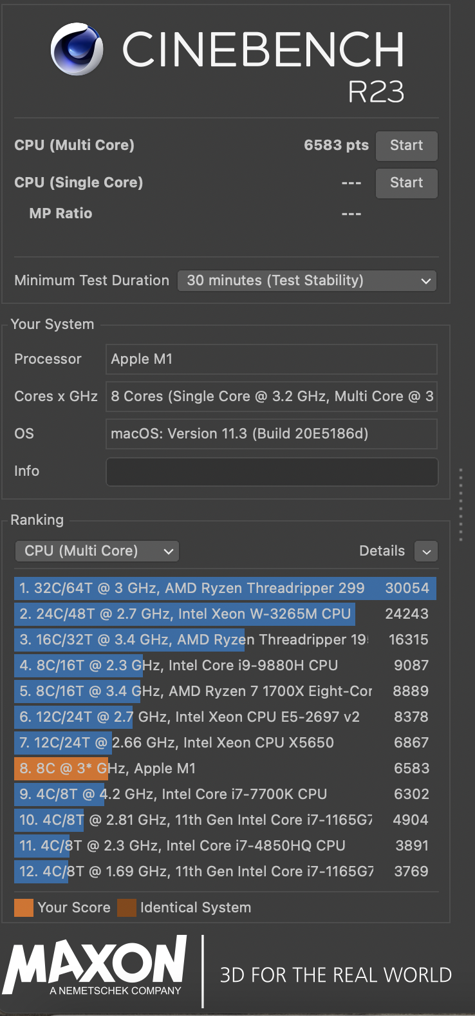The width and height of the screenshot is (475, 1016).
Task: Click the dotted panel resize handle
Action: 461,505
